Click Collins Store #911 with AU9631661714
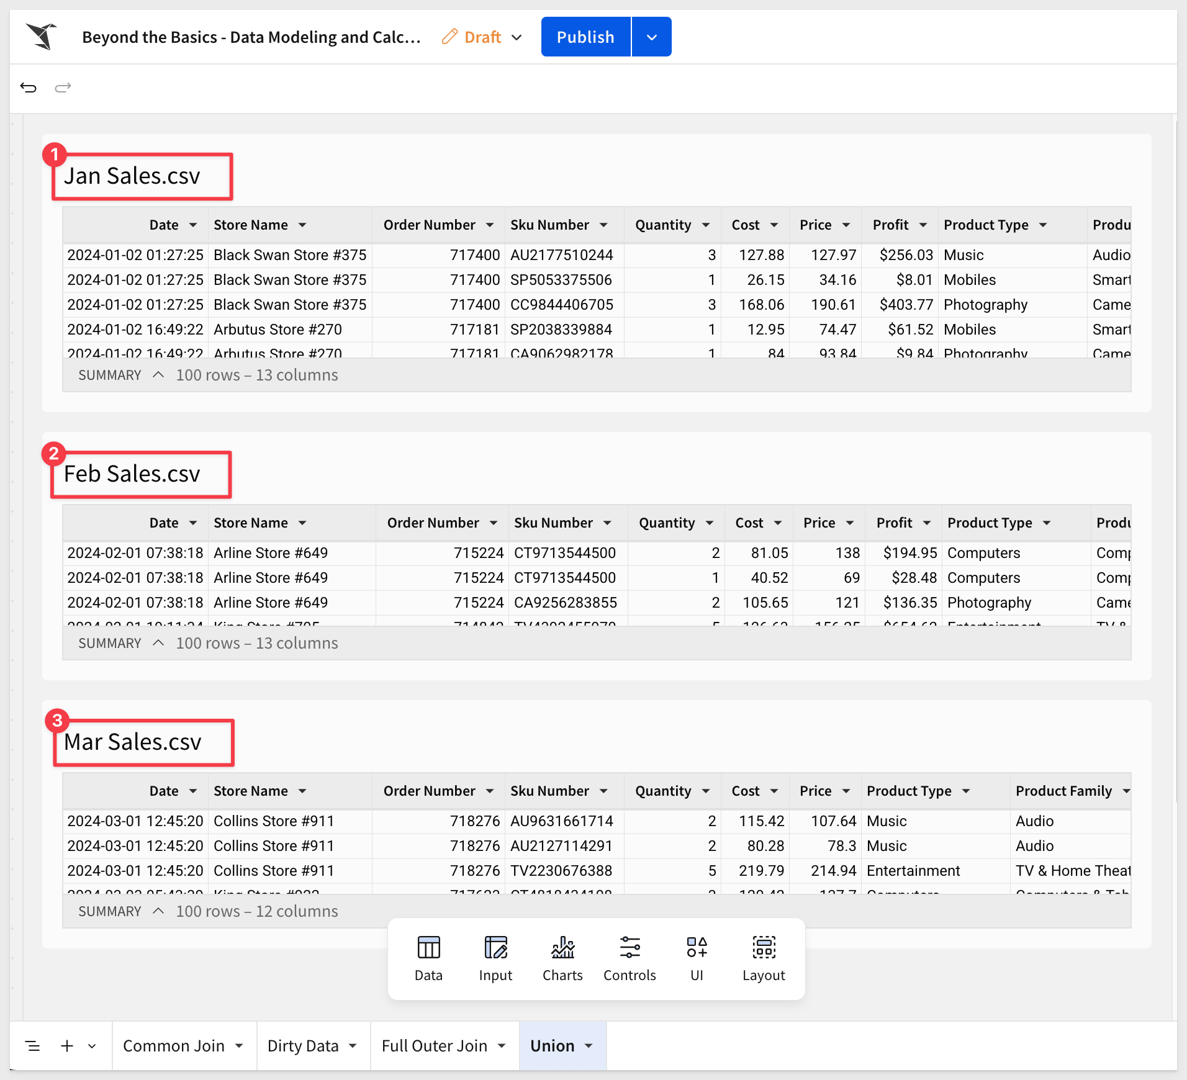Image resolution: width=1187 pixels, height=1080 pixels. click(x=289, y=821)
